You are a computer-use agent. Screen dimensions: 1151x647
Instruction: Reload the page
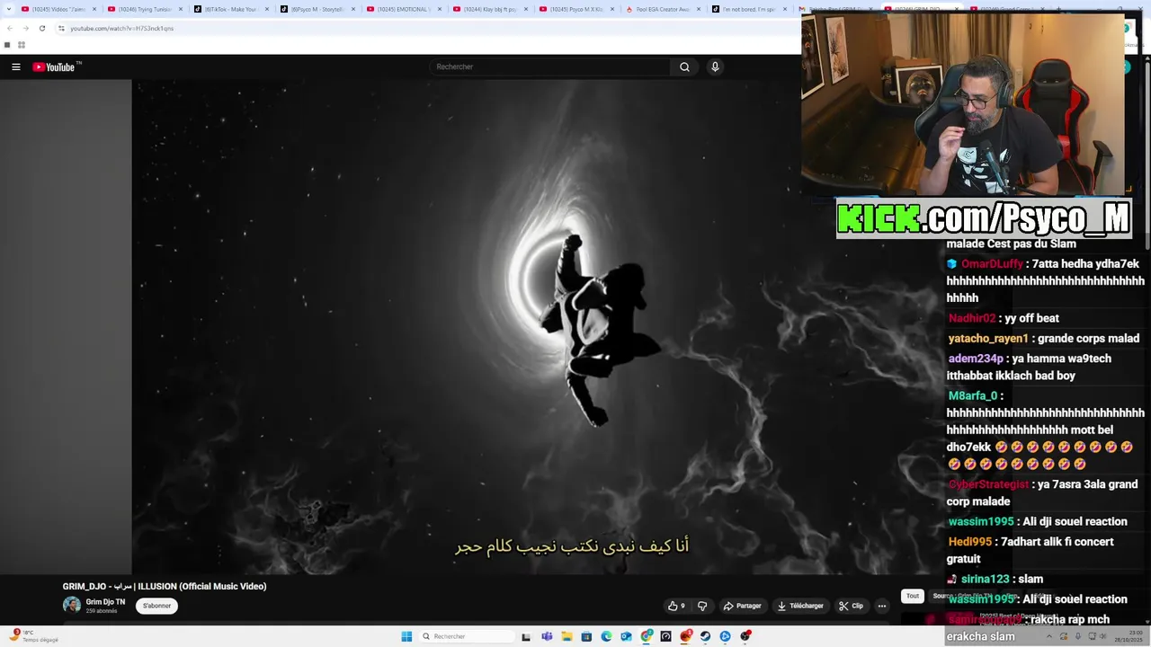41,28
